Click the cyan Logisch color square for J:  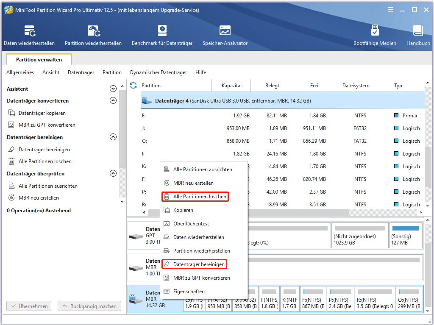pos(396,128)
